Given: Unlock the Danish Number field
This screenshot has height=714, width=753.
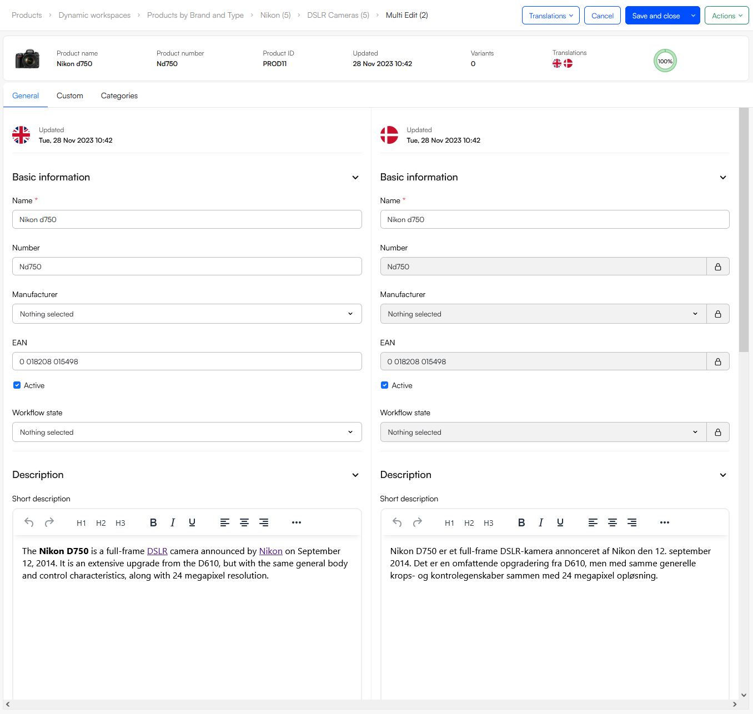Looking at the screenshot, I should point(718,267).
